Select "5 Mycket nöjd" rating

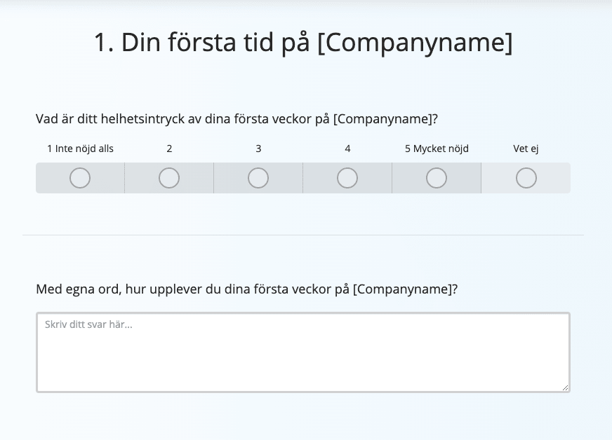[436, 178]
